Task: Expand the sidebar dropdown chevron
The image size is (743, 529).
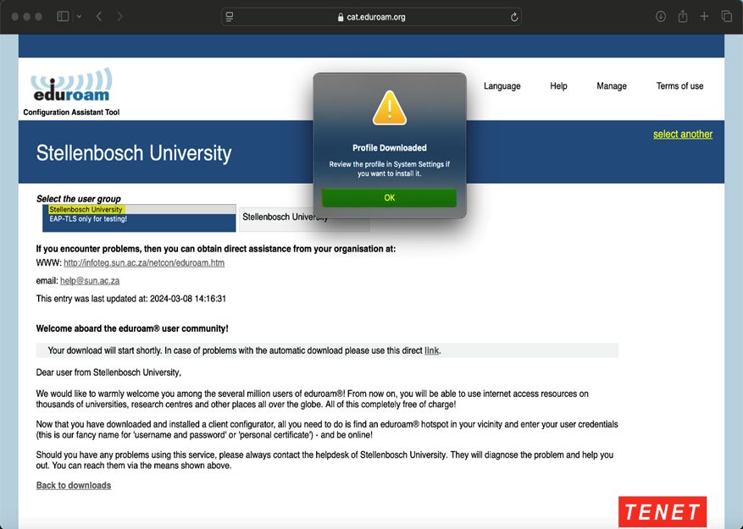Action: coord(80,17)
